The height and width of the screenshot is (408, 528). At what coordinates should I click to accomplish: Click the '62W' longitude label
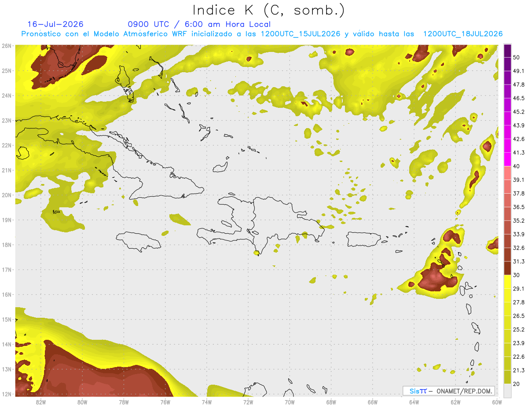pos(455,402)
